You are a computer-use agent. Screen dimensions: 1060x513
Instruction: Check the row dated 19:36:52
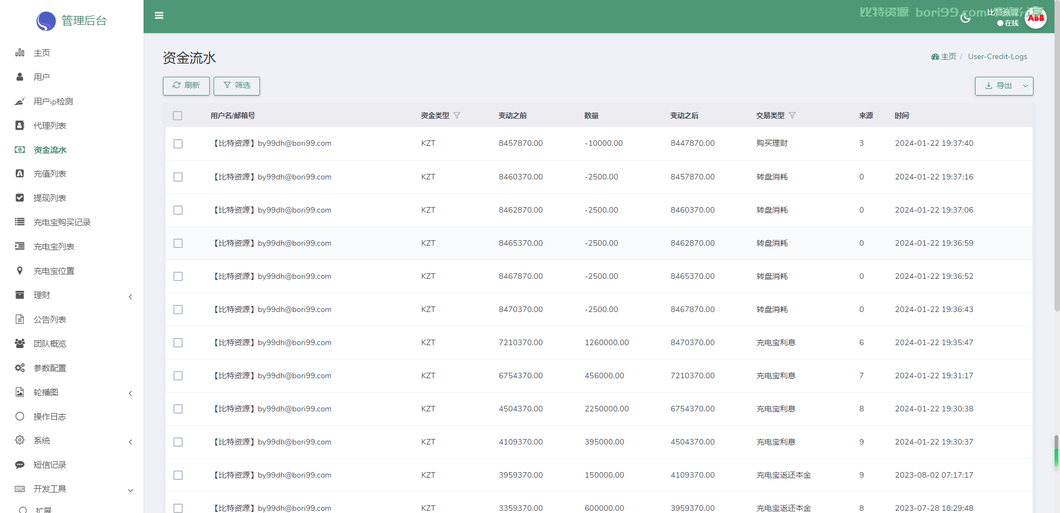[x=178, y=276]
